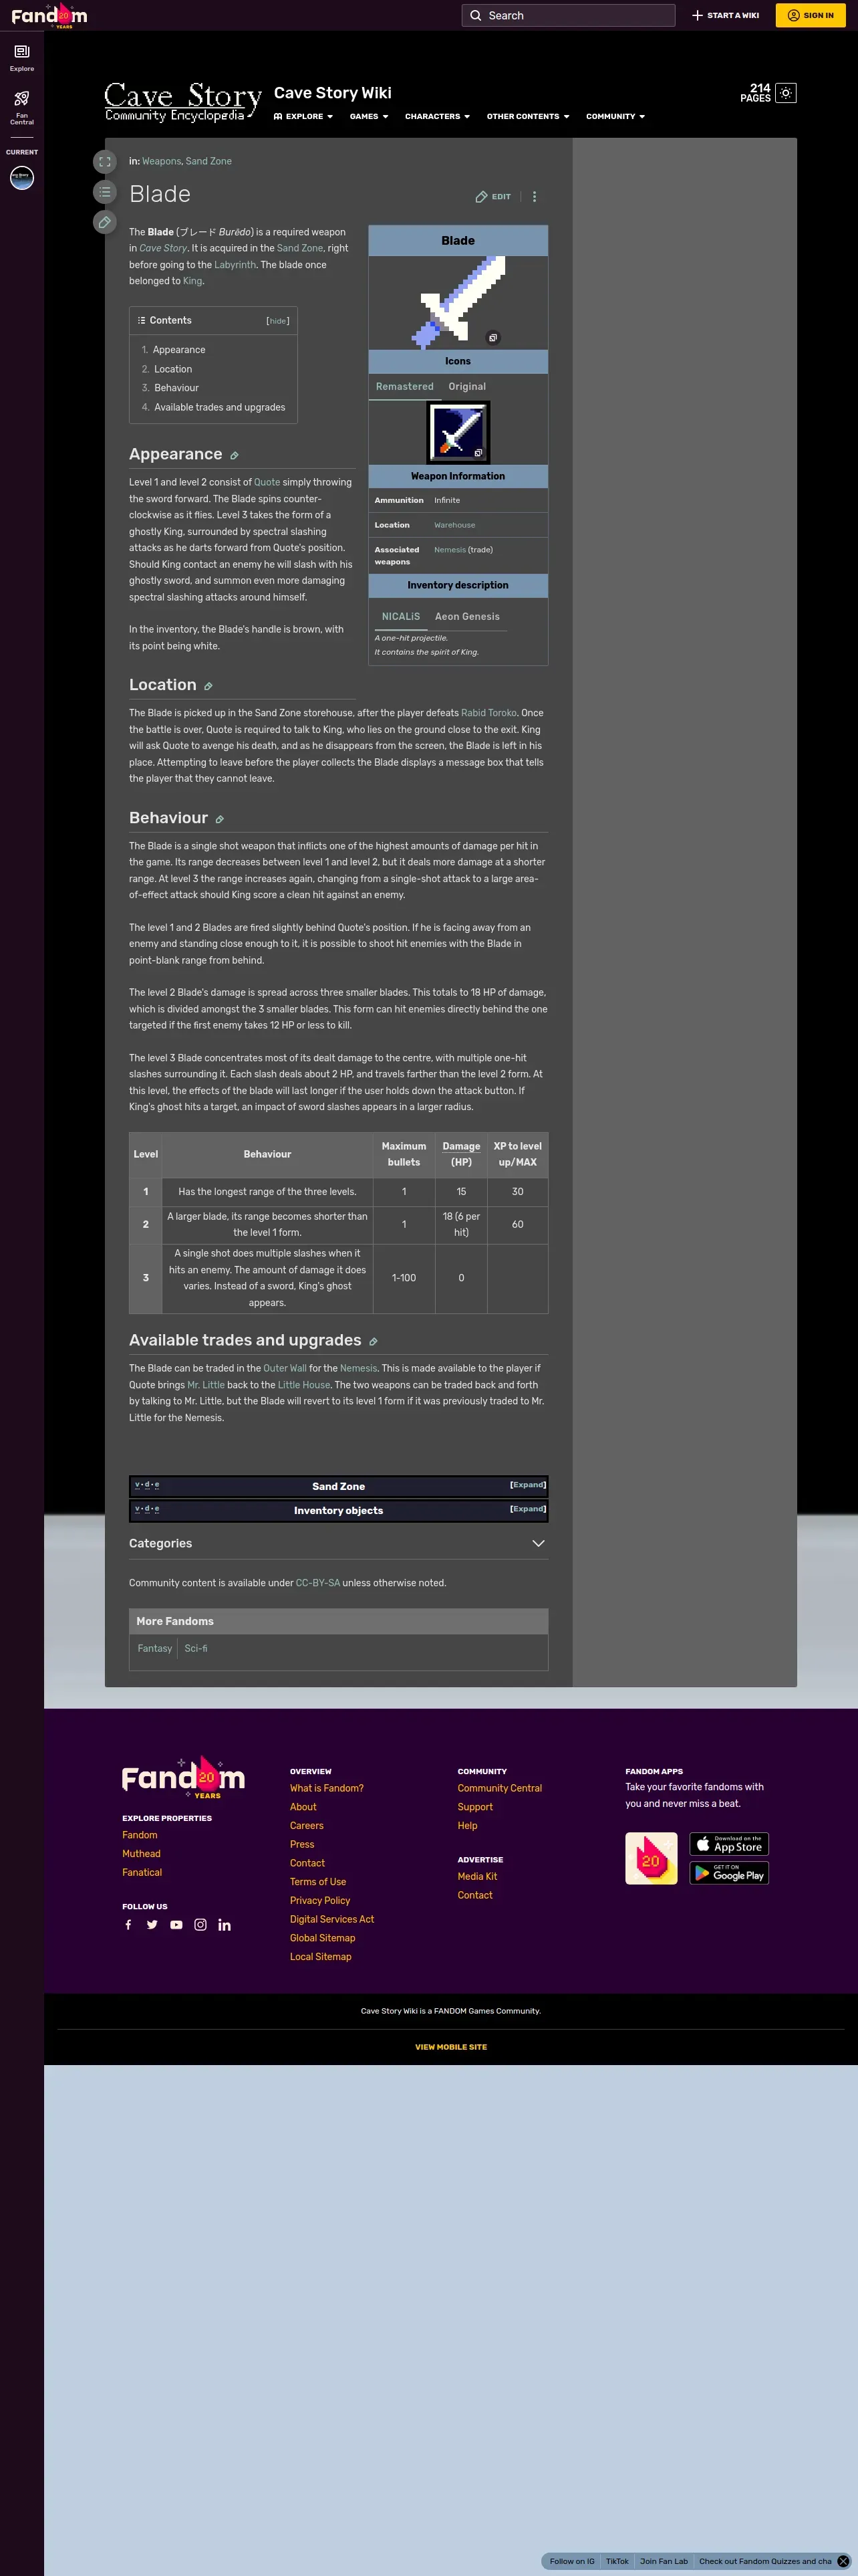The width and height of the screenshot is (858, 2576).
Task: Open Fandom LinkedIn page icon
Action: click(225, 1925)
